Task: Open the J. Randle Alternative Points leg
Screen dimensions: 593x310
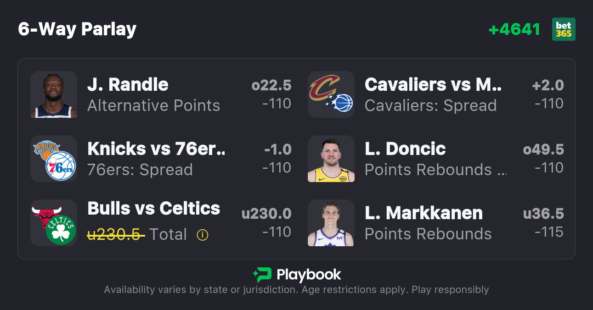Action: (x=153, y=94)
